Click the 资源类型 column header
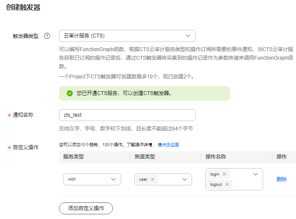This screenshot has height=219, width=296. (x=144, y=157)
